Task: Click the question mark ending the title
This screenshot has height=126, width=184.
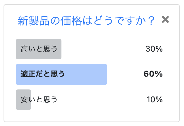Action: pos(151,21)
